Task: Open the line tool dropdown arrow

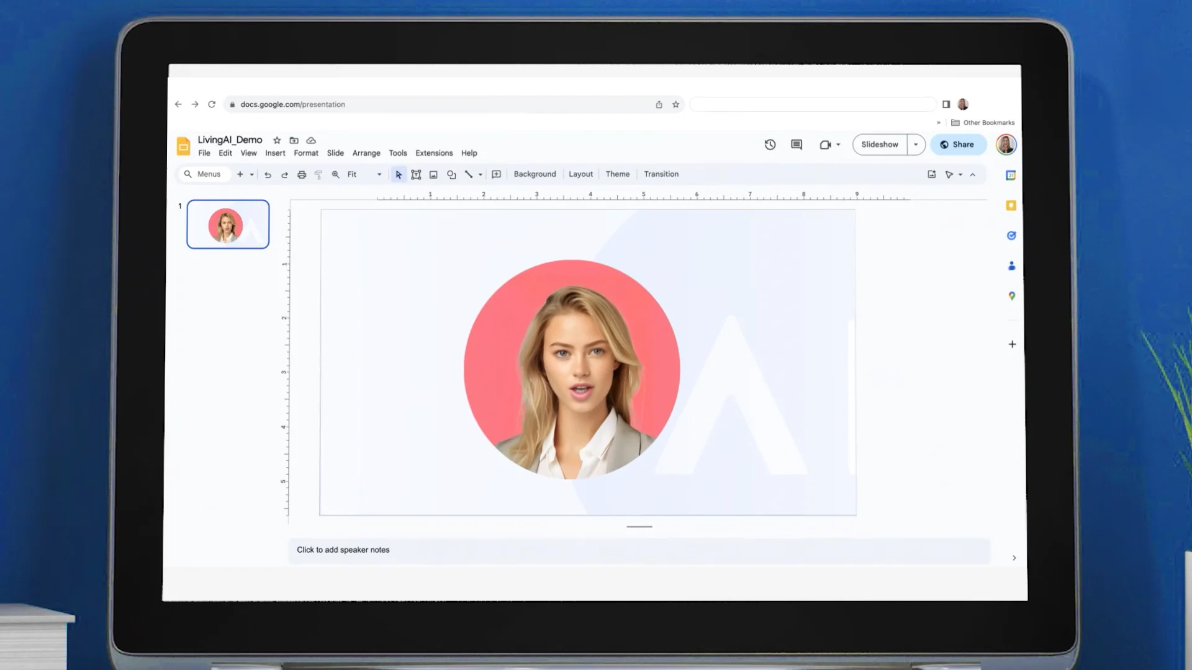Action: tap(480, 175)
